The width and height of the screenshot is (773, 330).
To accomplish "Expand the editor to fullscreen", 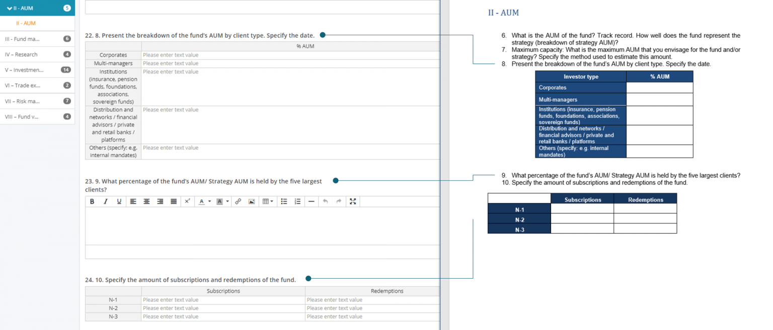I will pyautogui.click(x=352, y=201).
